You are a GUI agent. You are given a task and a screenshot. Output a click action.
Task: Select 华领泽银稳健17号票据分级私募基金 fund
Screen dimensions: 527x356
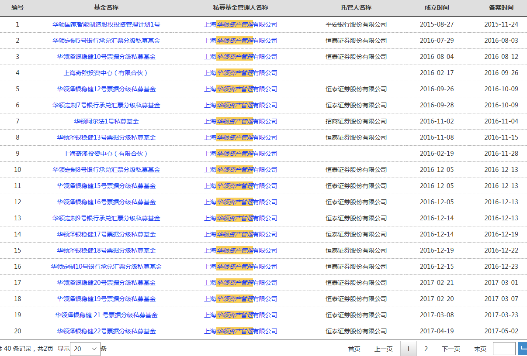pos(106,234)
